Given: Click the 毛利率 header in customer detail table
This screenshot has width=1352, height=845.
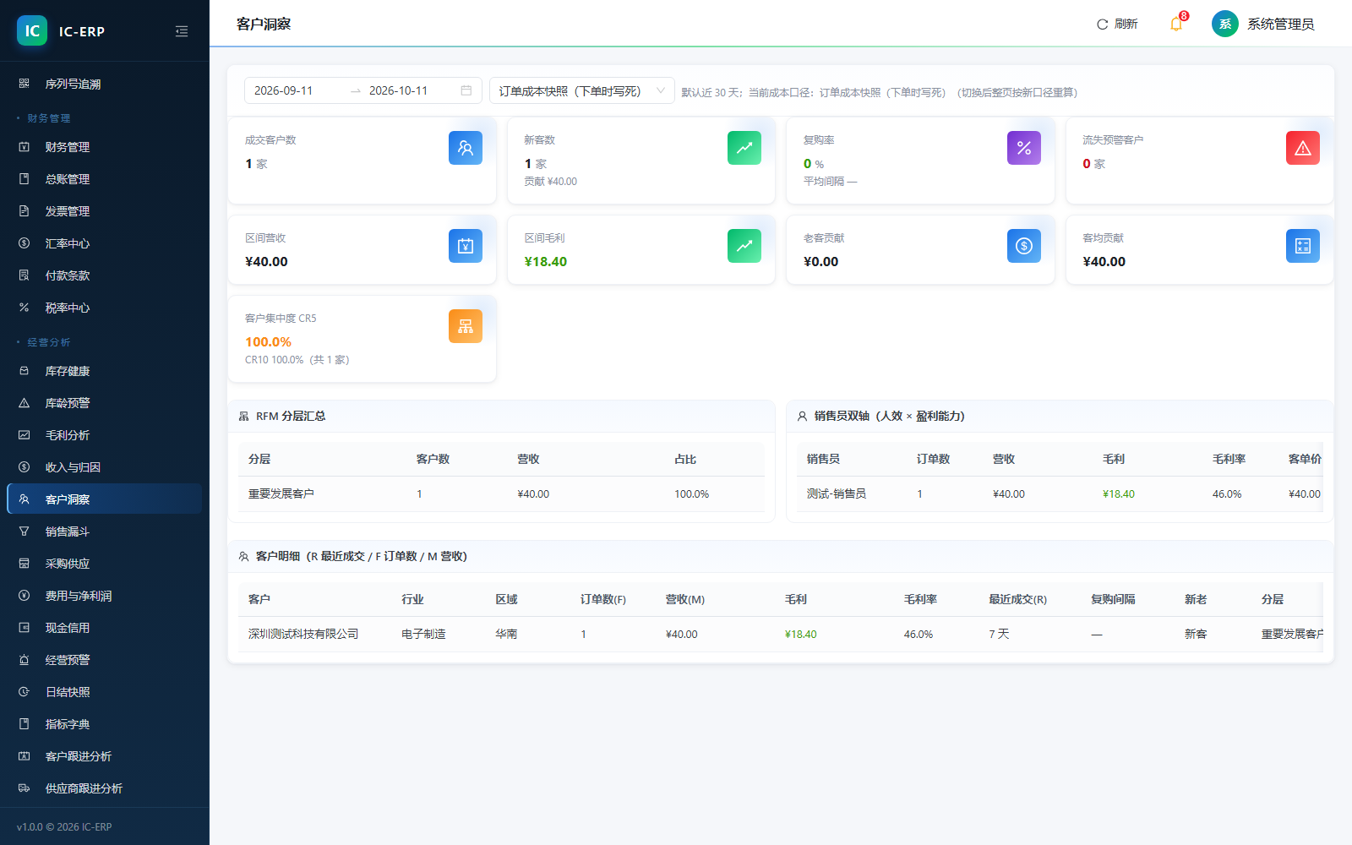Looking at the screenshot, I should click(x=920, y=600).
